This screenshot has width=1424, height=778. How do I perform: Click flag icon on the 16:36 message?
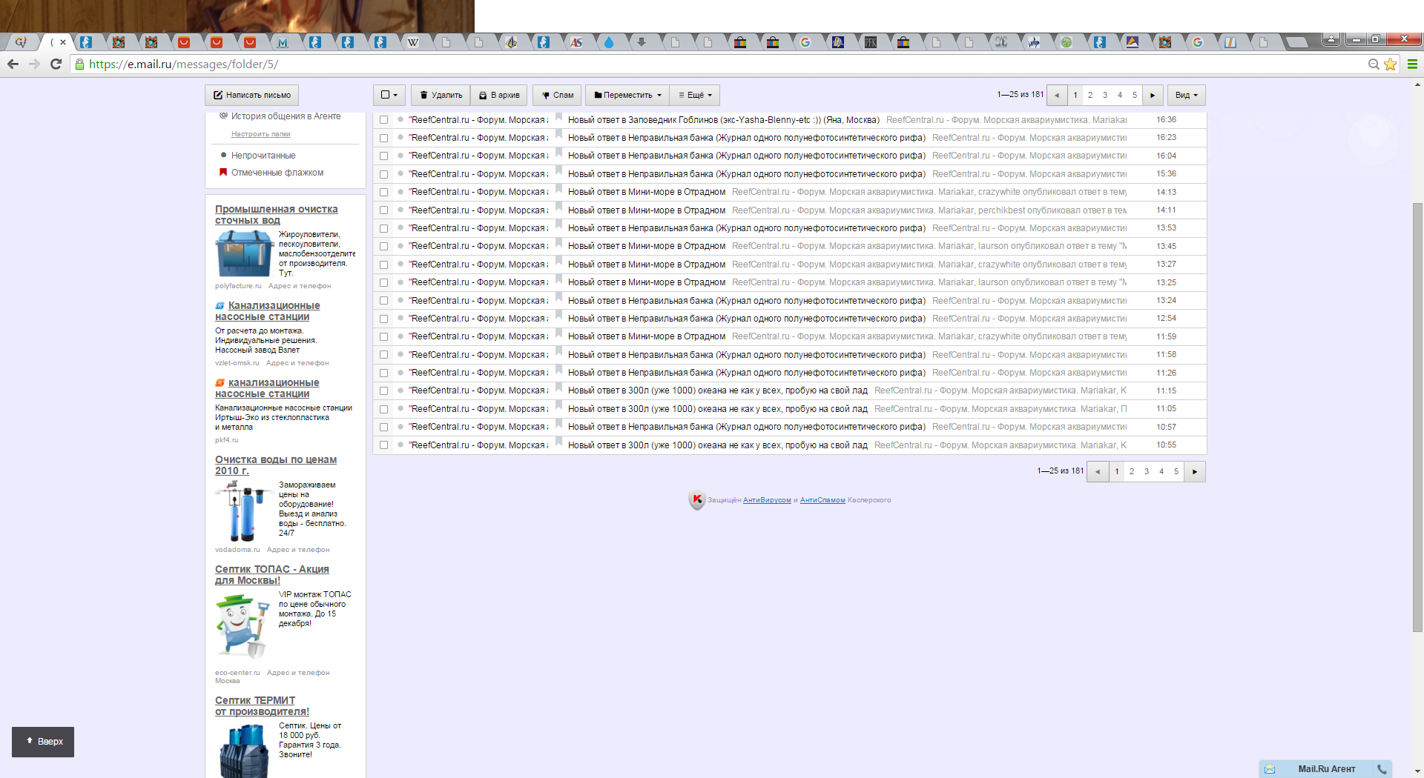click(x=559, y=119)
